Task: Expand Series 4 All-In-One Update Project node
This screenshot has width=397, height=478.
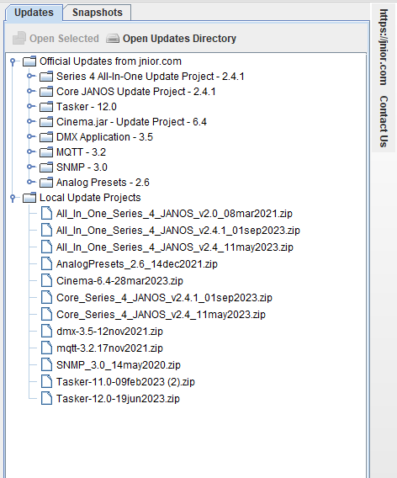Action: (29, 76)
